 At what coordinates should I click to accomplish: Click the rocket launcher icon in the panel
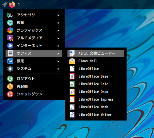(5, 5)
